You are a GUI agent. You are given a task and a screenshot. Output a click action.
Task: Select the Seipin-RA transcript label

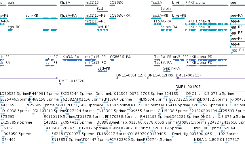click(x=169, y=27)
